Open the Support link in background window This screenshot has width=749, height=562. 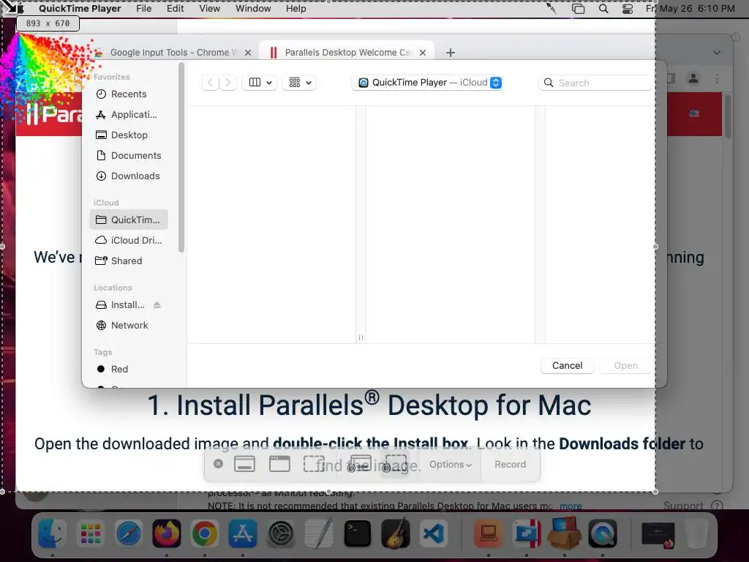click(x=684, y=506)
